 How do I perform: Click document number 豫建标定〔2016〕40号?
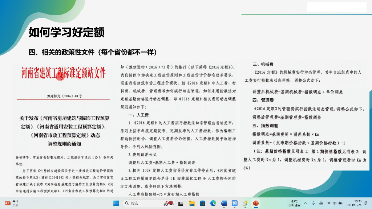65,96
